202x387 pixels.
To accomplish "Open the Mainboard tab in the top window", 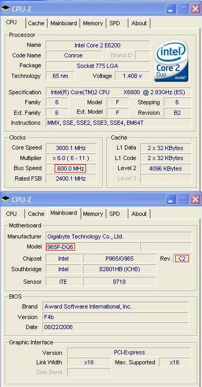I will (63, 23).
